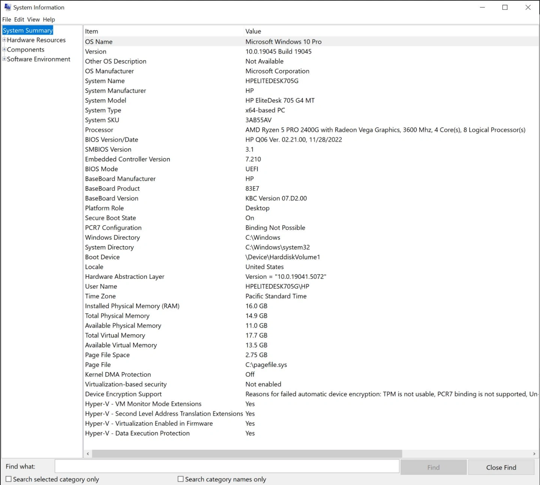540x485 pixels.
Task: Open the View menu
Action: click(33, 19)
